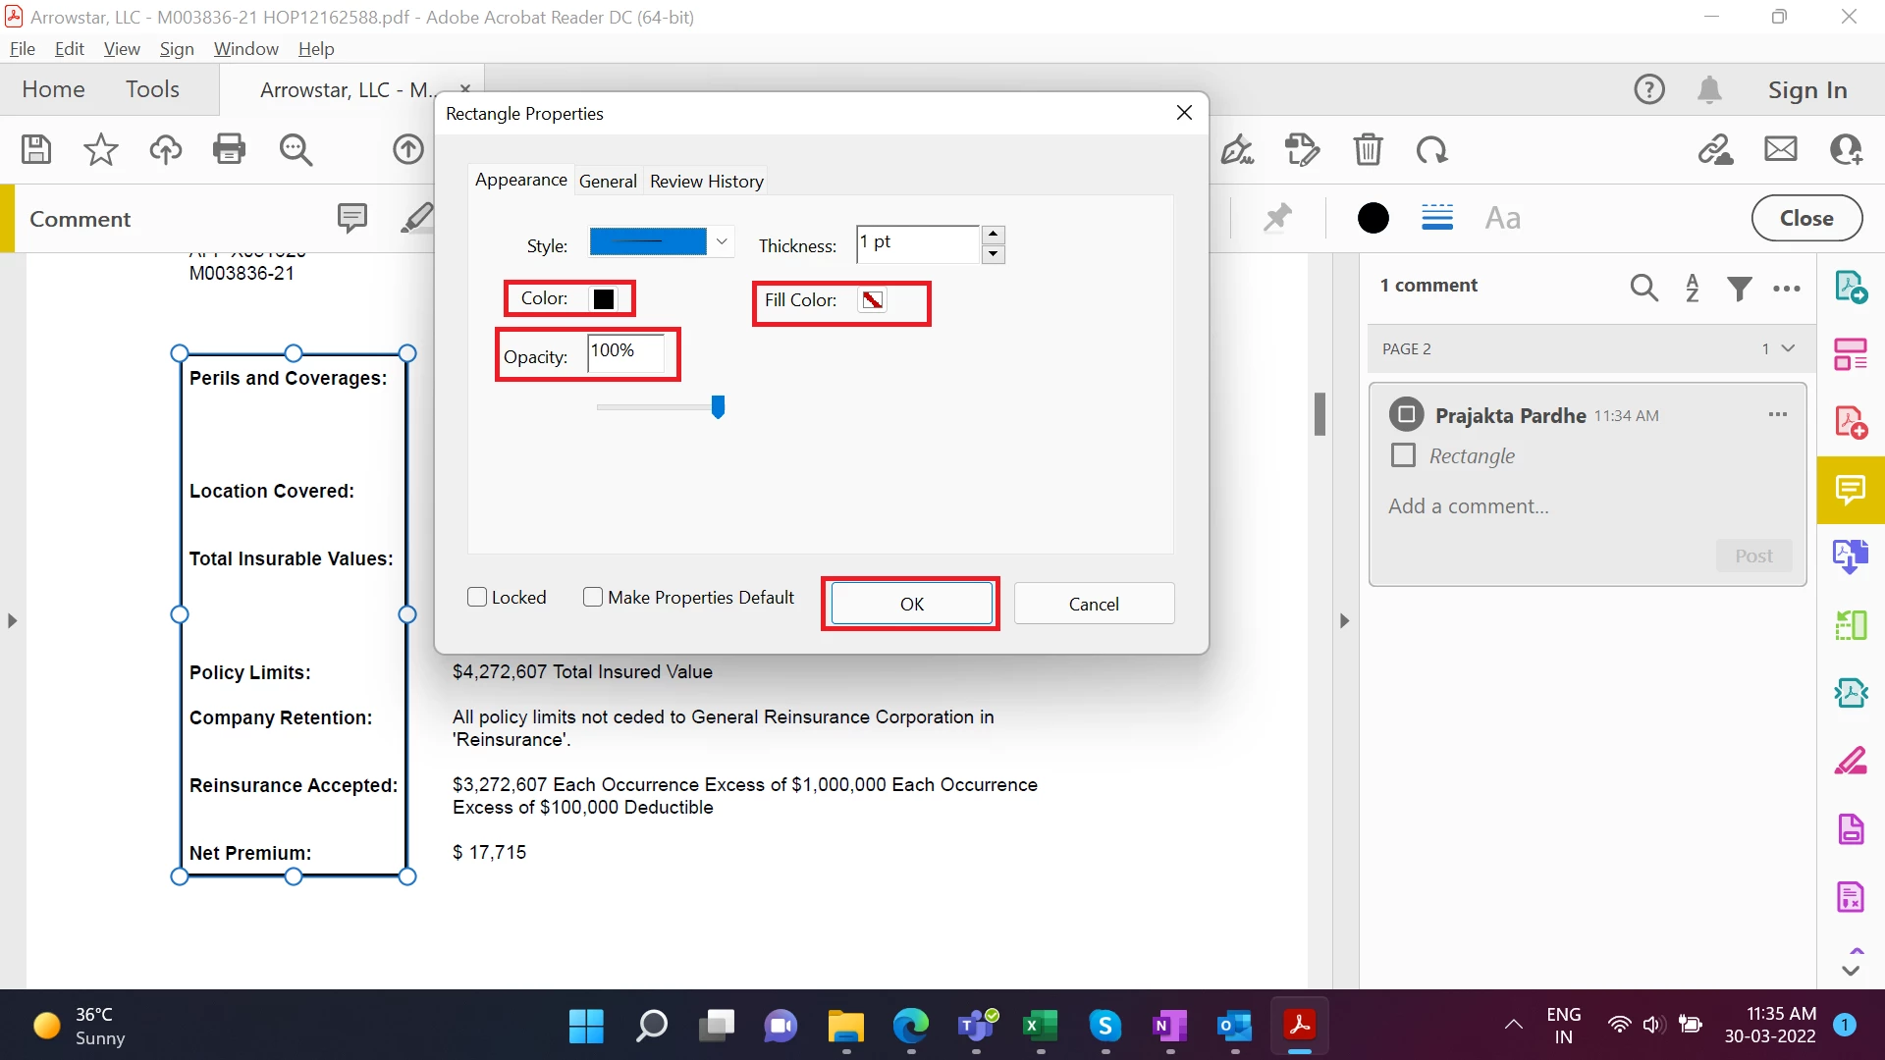Open the Window menu
This screenshot has width=1885, height=1060.
pyautogui.click(x=245, y=48)
